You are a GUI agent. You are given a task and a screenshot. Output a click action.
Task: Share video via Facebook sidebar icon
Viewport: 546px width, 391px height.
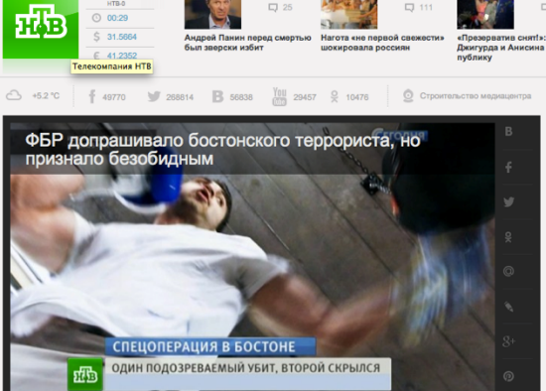pyautogui.click(x=508, y=167)
